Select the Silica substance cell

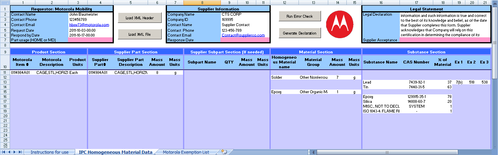tap(381, 102)
